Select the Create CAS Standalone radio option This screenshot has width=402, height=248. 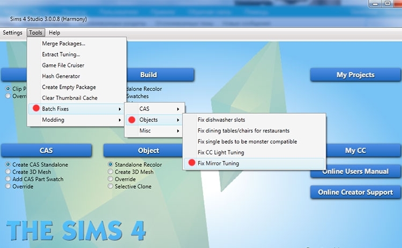click(x=8, y=165)
